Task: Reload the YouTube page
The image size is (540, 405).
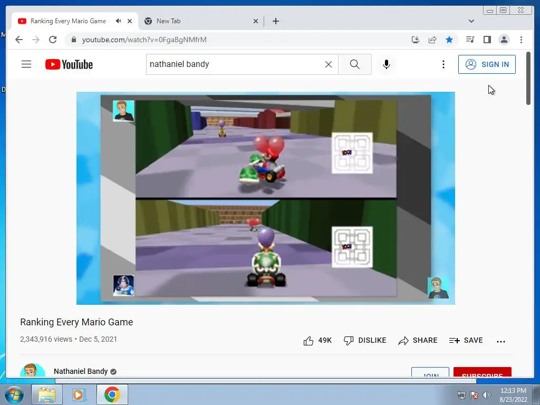Action: pyautogui.click(x=53, y=40)
